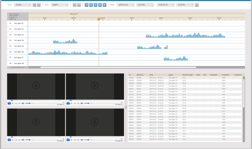Click the horizontal scrollbar under the timeline
The width and height of the screenshot is (252, 149).
[x=118, y=68]
